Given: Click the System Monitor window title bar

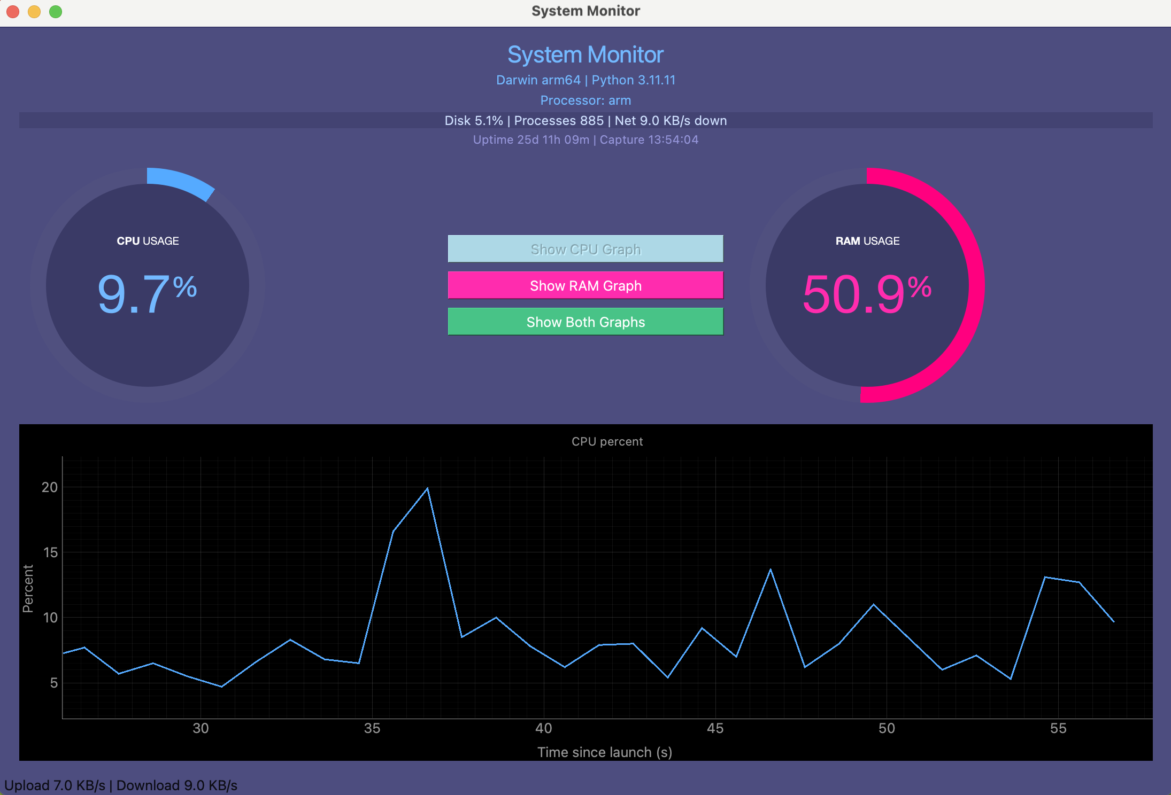Looking at the screenshot, I should pos(585,11).
